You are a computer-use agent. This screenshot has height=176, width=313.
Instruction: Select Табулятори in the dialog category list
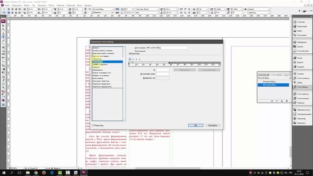tap(108, 59)
